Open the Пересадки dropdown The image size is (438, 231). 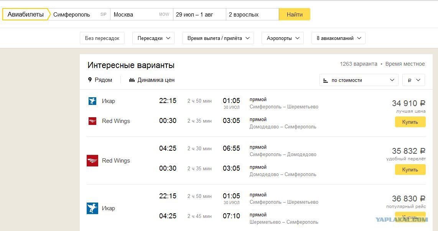(153, 38)
